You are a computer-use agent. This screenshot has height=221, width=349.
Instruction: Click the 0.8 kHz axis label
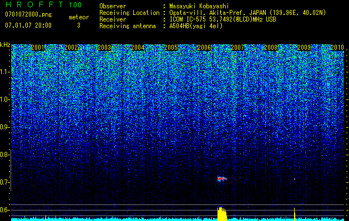tap(5, 155)
